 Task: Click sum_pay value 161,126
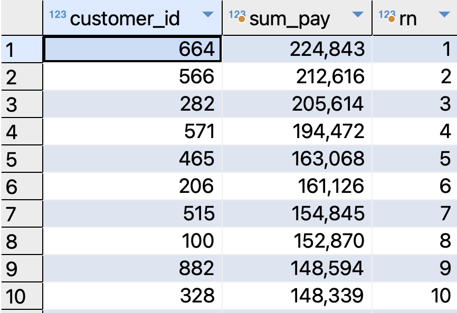[331, 186]
